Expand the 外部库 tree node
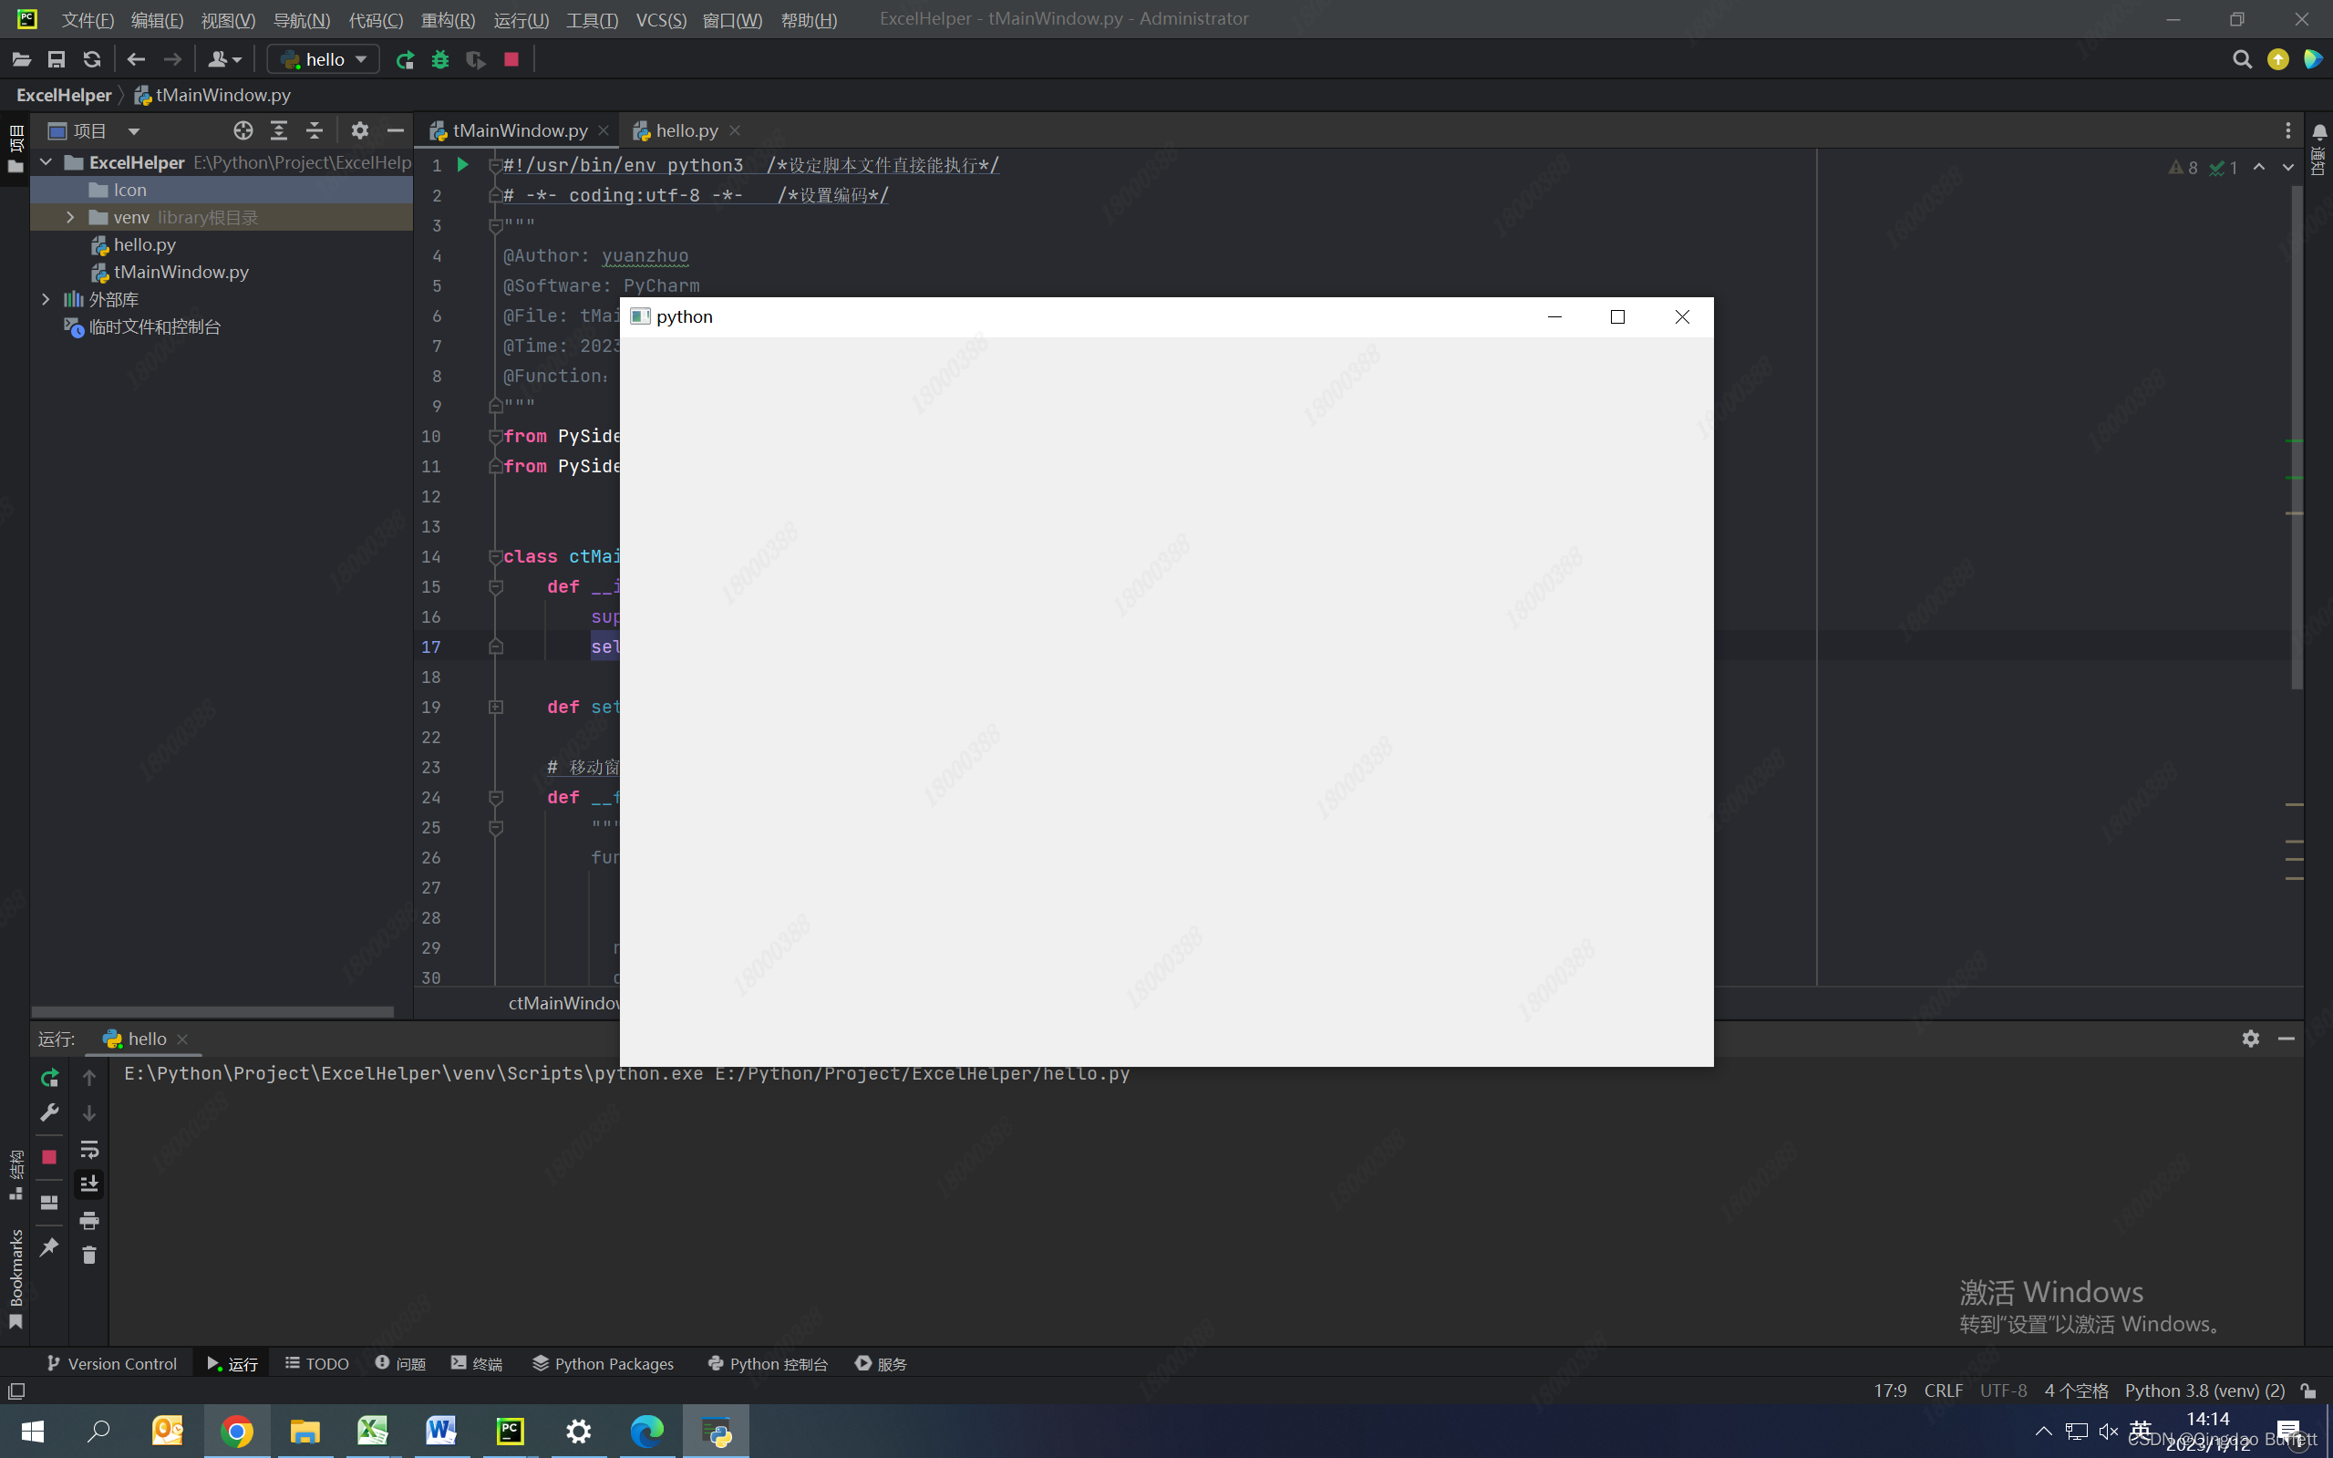The width and height of the screenshot is (2333, 1458). (46, 300)
